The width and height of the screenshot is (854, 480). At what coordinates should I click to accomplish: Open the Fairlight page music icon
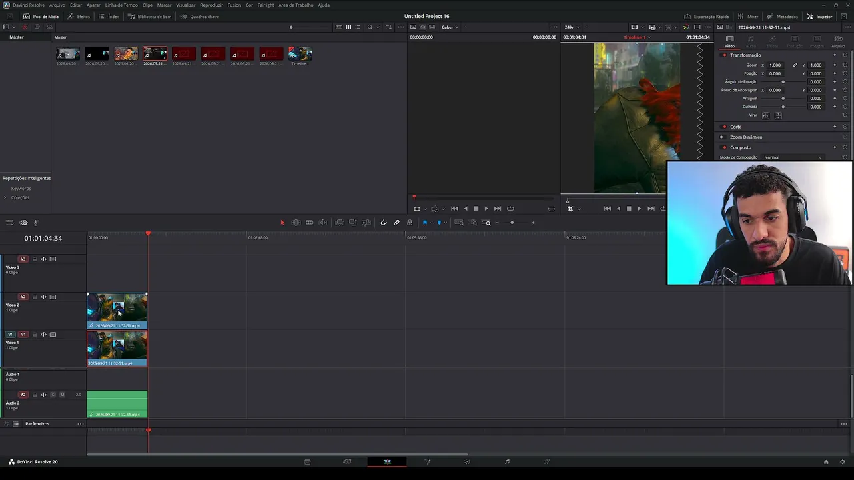tap(507, 461)
